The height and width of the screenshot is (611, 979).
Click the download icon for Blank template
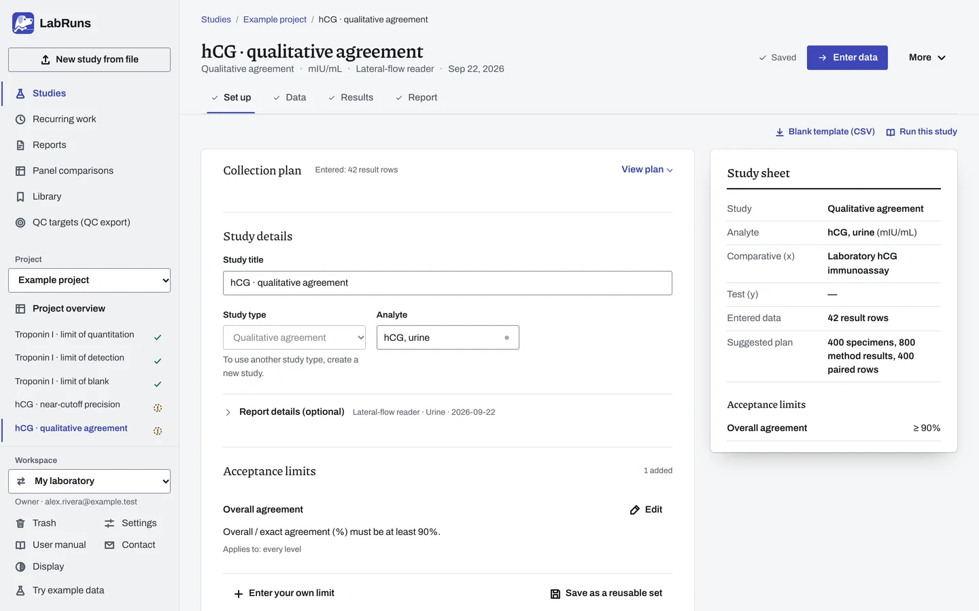click(780, 132)
